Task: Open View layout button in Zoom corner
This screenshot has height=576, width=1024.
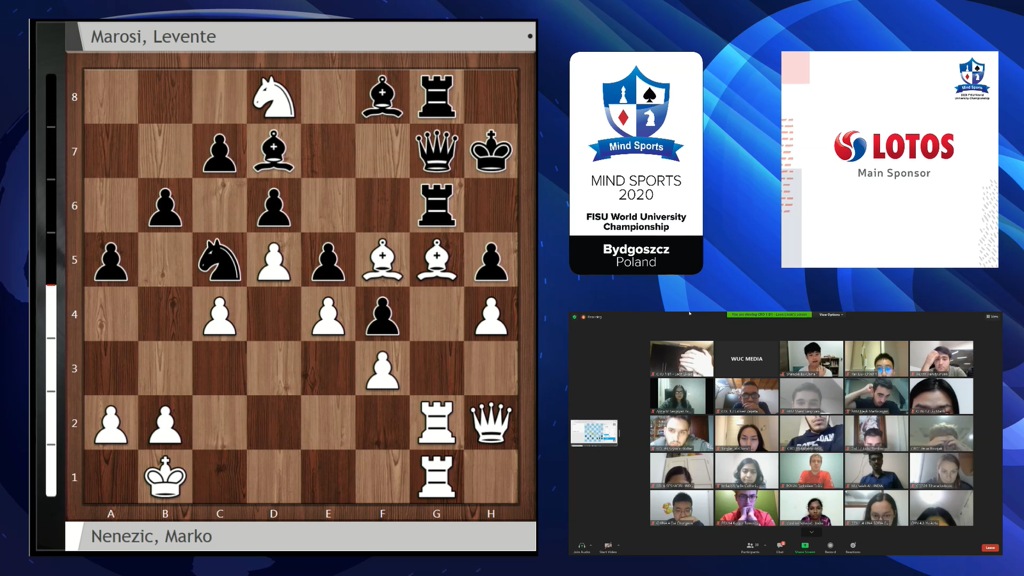Action: point(993,316)
